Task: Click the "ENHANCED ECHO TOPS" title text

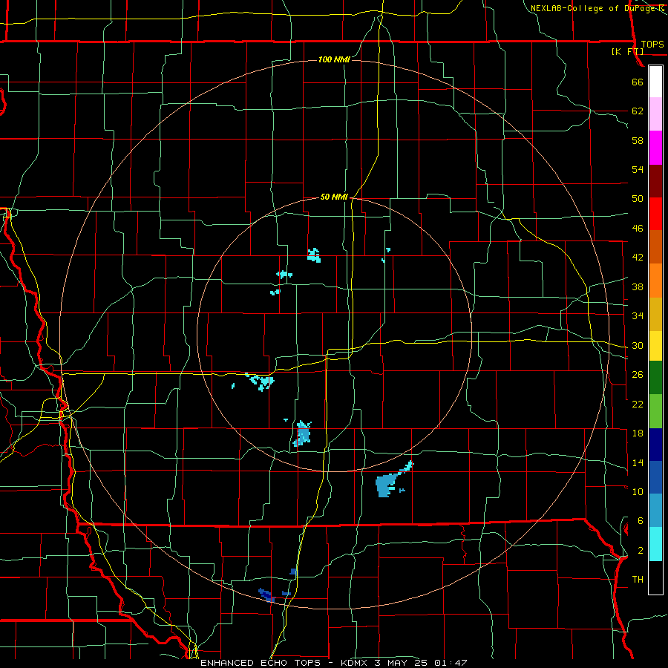Action: (x=261, y=663)
